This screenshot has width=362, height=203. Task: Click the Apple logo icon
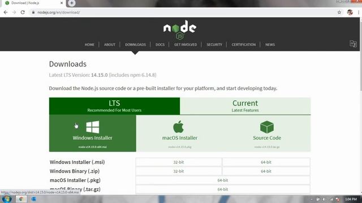click(178, 126)
